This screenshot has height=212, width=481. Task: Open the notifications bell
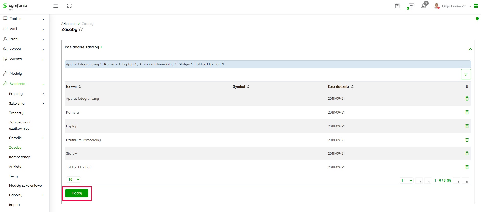coord(424,6)
